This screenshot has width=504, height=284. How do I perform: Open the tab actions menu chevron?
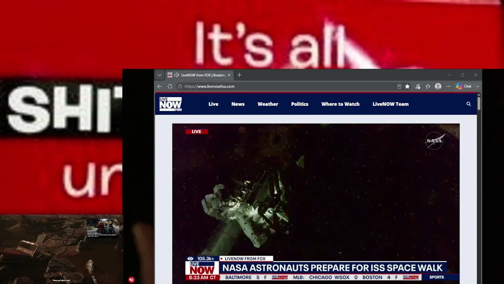[x=159, y=75]
